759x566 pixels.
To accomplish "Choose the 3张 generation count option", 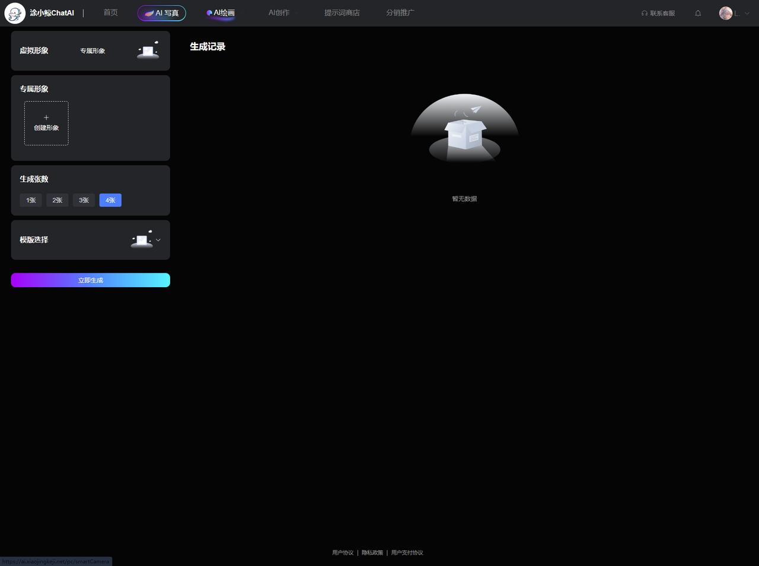I will pyautogui.click(x=84, y=201).
